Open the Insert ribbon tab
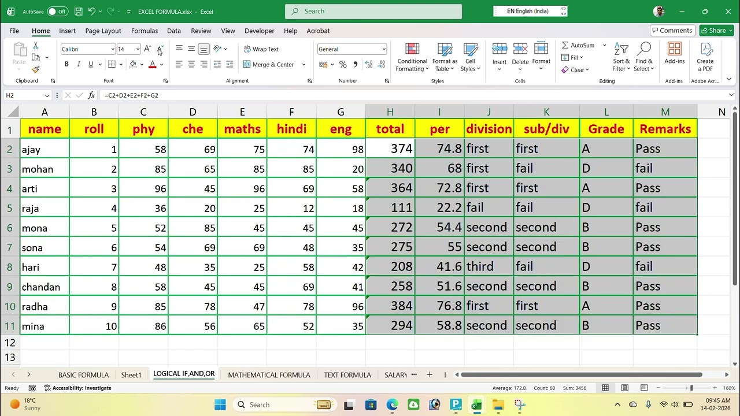This screenshot has height=416, width=740. click(67, 31)
